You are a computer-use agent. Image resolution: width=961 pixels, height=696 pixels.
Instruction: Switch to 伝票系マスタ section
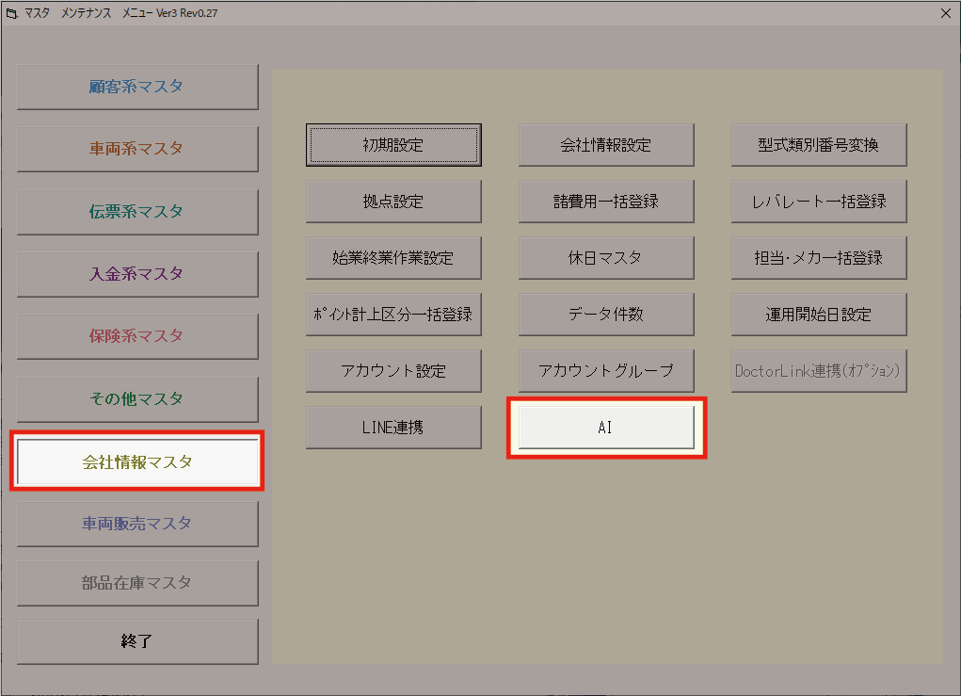(x=137, y=212)
